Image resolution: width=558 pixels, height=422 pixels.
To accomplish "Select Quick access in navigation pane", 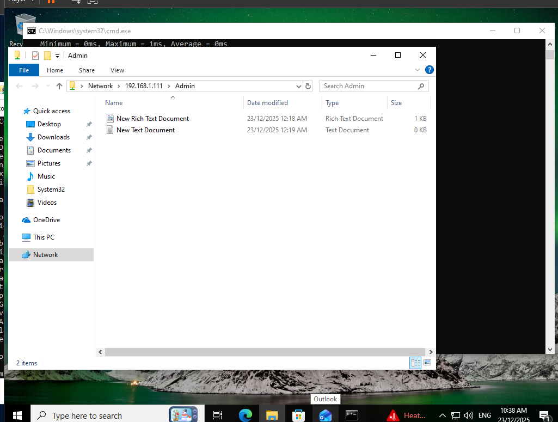I will coord(52,111).
